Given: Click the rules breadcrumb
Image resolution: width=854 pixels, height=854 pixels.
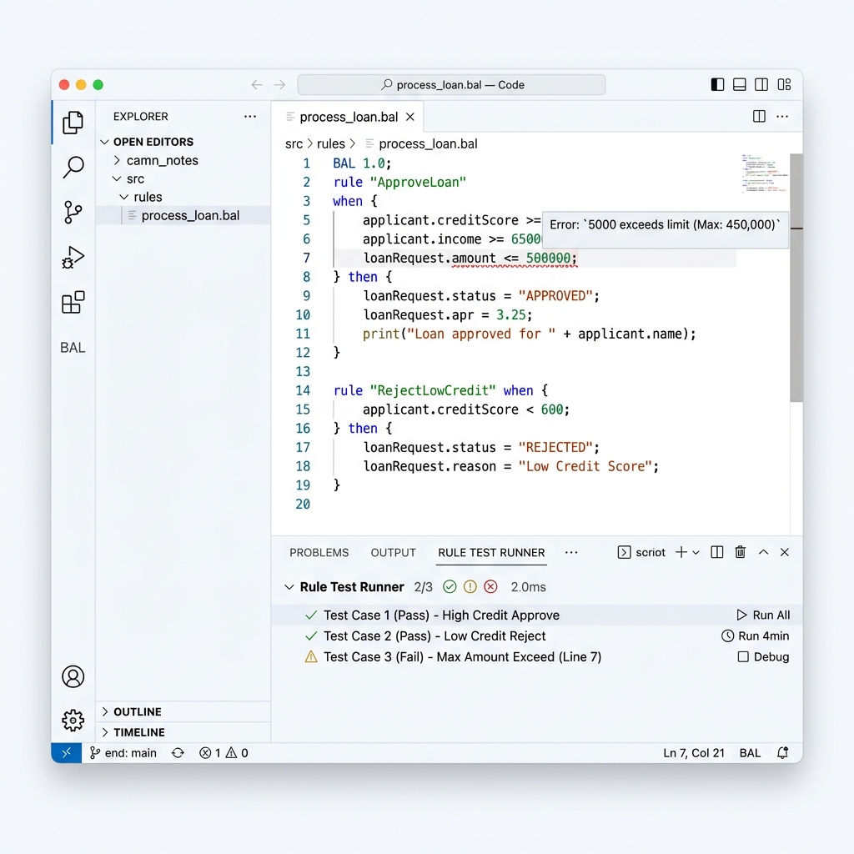Looking at the screenshot, I should (x=330, y=143).
